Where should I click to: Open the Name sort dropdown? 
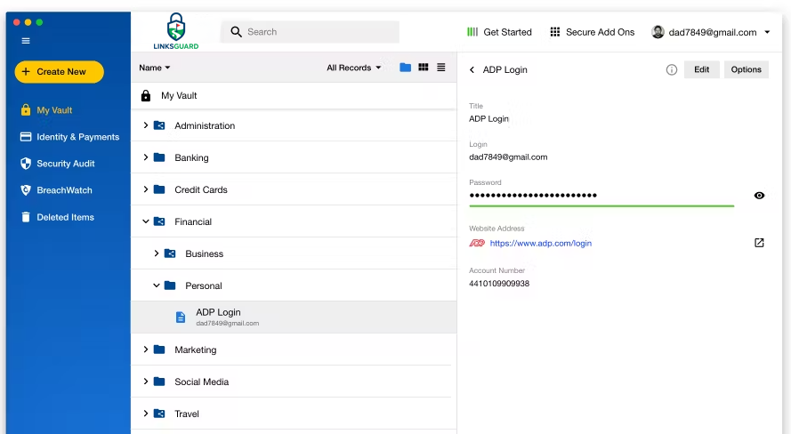pos(155,68)
